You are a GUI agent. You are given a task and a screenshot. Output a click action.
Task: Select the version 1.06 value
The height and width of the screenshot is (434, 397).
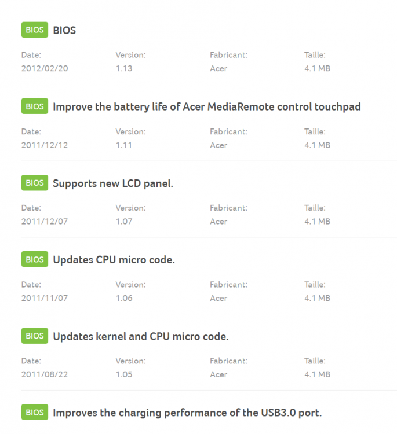pos(124,298)
